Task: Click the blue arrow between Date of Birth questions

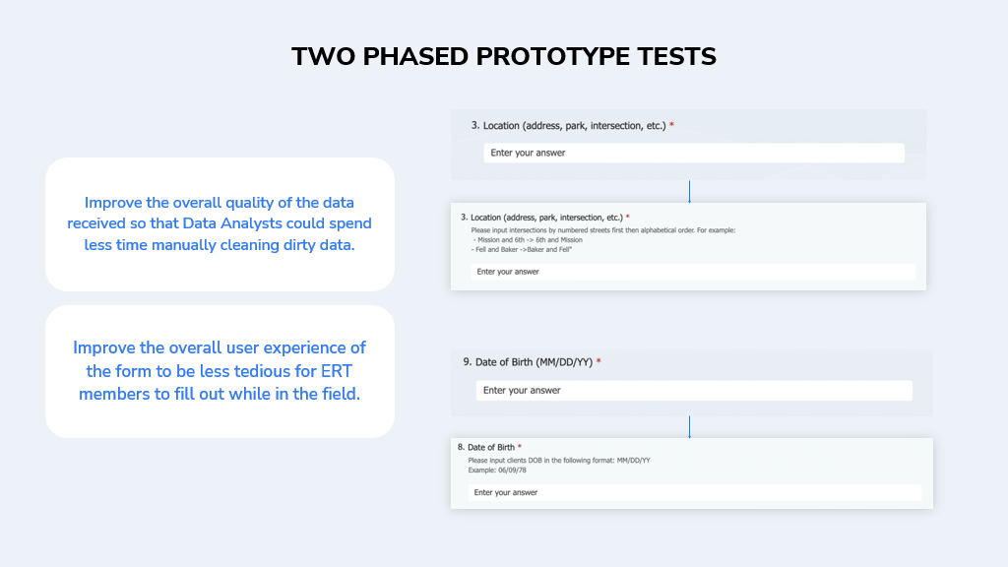Action: (690, 427)
